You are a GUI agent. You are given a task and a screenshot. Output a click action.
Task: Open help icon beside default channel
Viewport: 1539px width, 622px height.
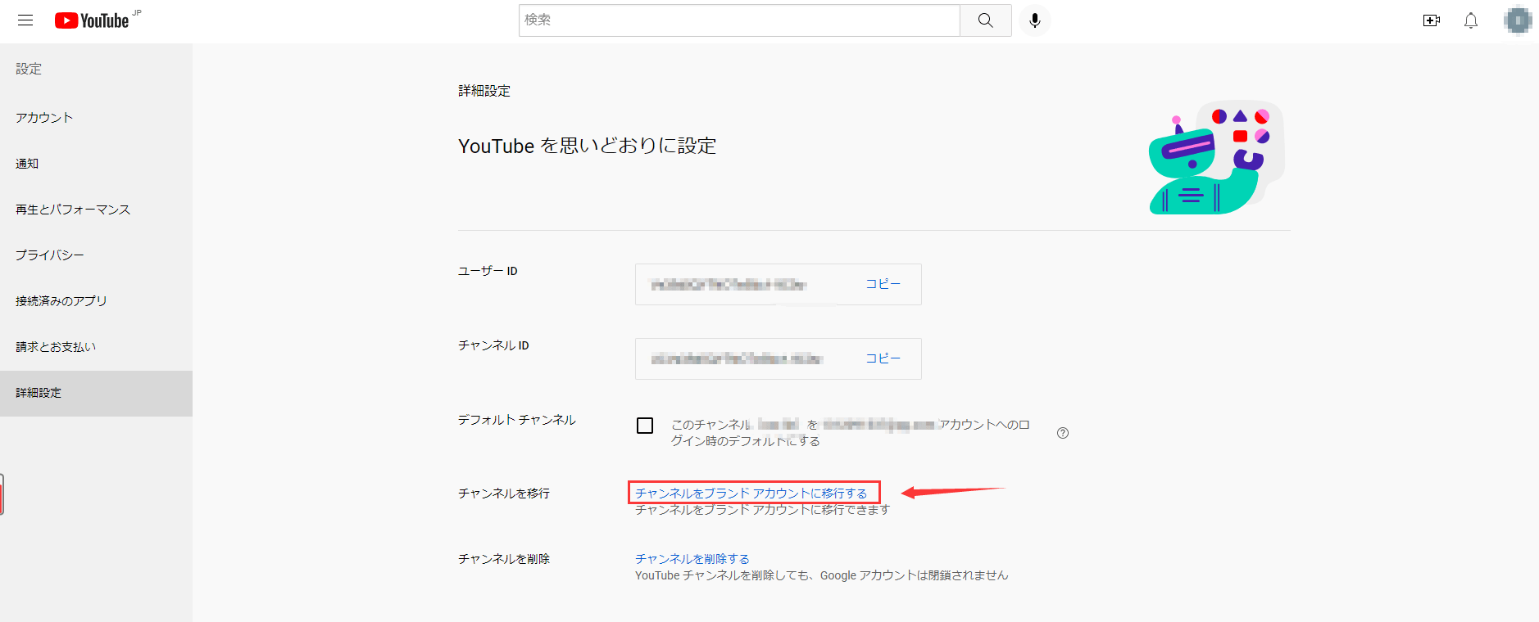tap(1063, 433)
